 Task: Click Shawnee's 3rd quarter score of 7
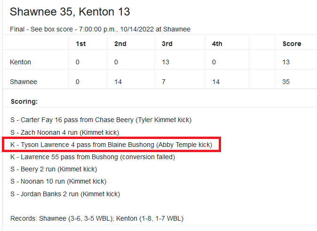163,82
